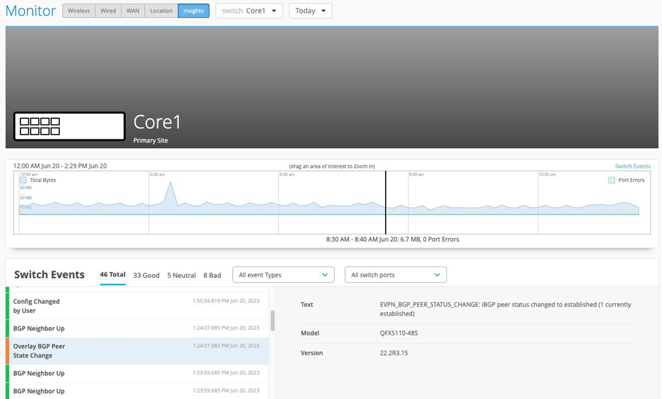Select the 46 Total events filter
Viewport: 662px width, 399px height.
click(x=112, y=275)
